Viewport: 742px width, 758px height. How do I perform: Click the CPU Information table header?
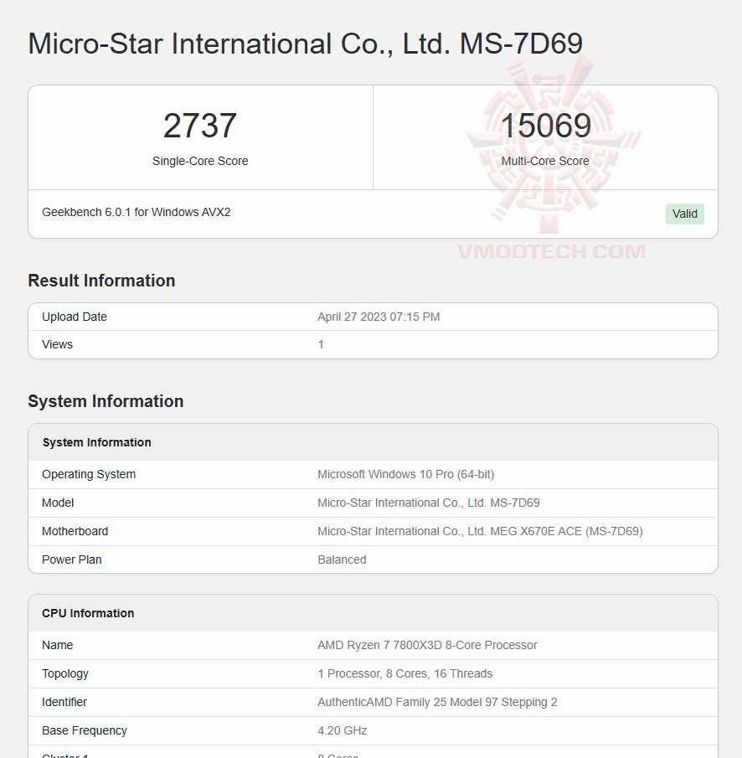point(88,613)
